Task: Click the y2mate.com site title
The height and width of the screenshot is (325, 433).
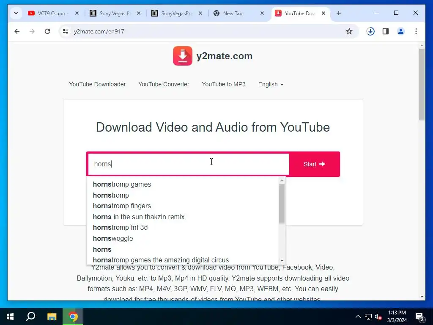Action: (x=224, y=56)
